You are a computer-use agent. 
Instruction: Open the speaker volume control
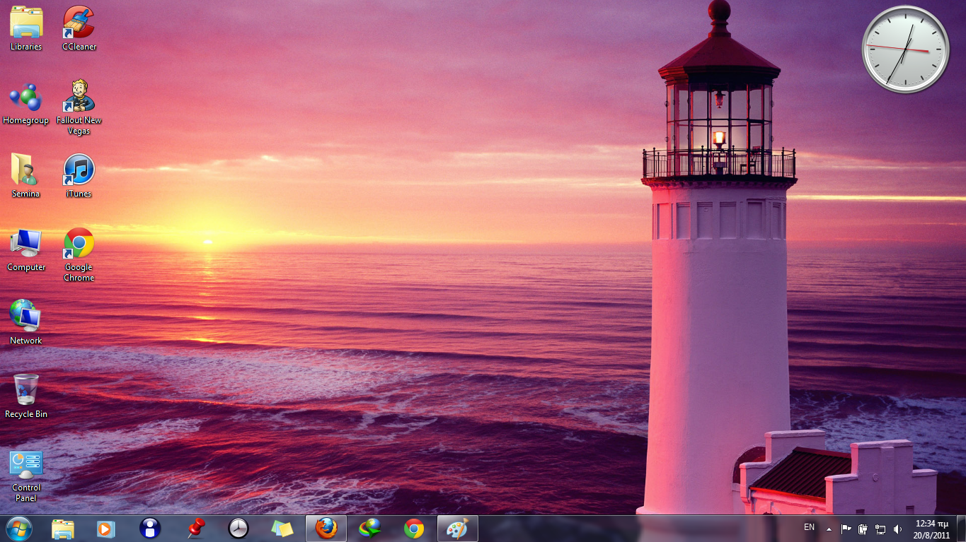pyautogui.click(x=898, y=529)
